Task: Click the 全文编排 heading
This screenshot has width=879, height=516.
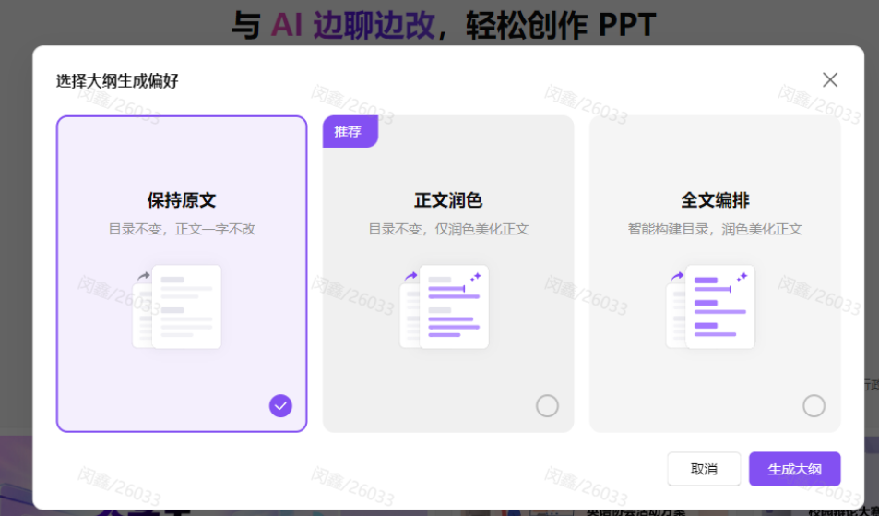Action: tap(715, 200)
